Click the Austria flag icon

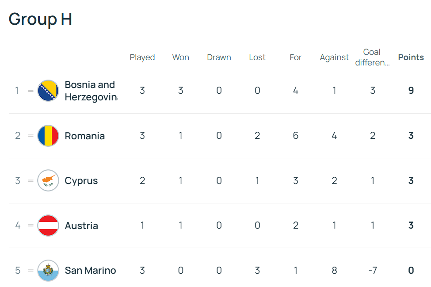point(48,226)
